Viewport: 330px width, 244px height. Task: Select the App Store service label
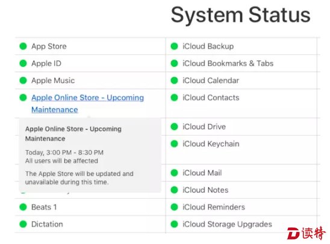pyautogui.click(x=49, y=46)
